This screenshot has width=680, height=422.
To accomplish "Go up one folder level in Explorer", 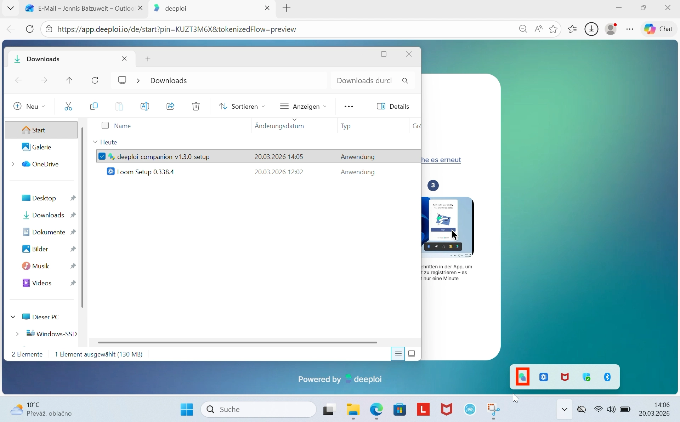I will click(x=69, y=80).
